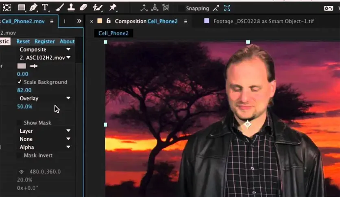The height and width of the screenshot is (197, 340).
Task: Select the Pen tool
Action: click(33, 7)
